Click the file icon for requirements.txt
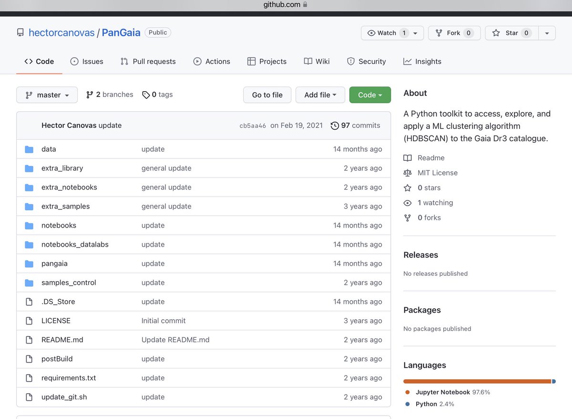This screenshot has width=572, height=419. (29, 378)
